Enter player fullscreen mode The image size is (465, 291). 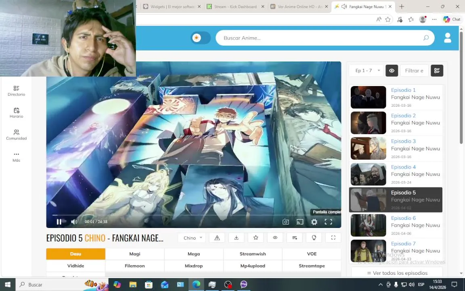[x=328, y=222]
